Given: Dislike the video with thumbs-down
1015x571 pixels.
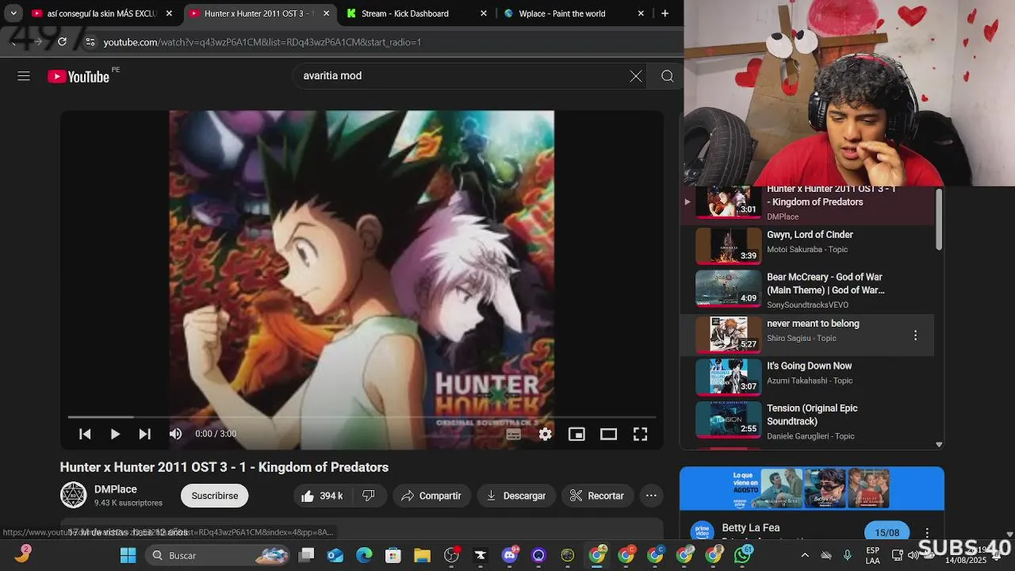Looking at the screenshot, I should pyautogui.click(x=368, y=496).
